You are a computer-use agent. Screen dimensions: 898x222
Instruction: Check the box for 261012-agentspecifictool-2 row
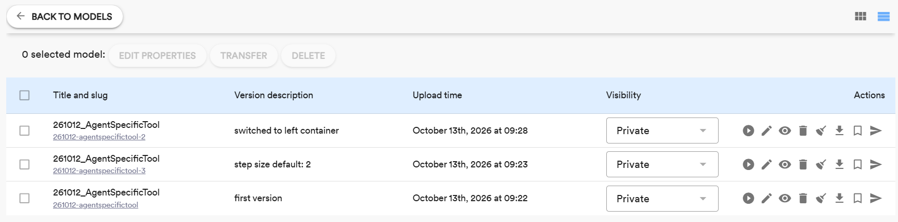pyautogui.click(x=24, y=130)
